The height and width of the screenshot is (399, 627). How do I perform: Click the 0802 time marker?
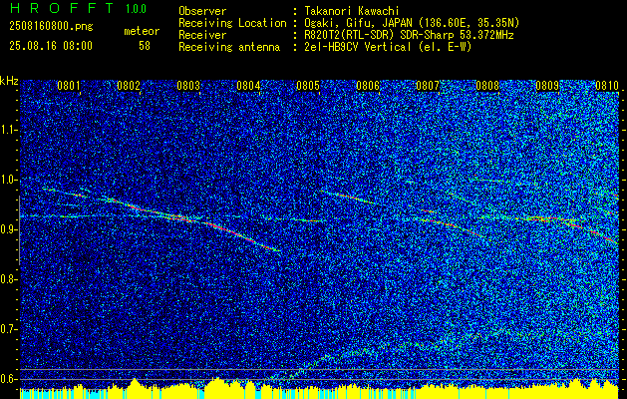pyautogui.click(x=129, y=86)
